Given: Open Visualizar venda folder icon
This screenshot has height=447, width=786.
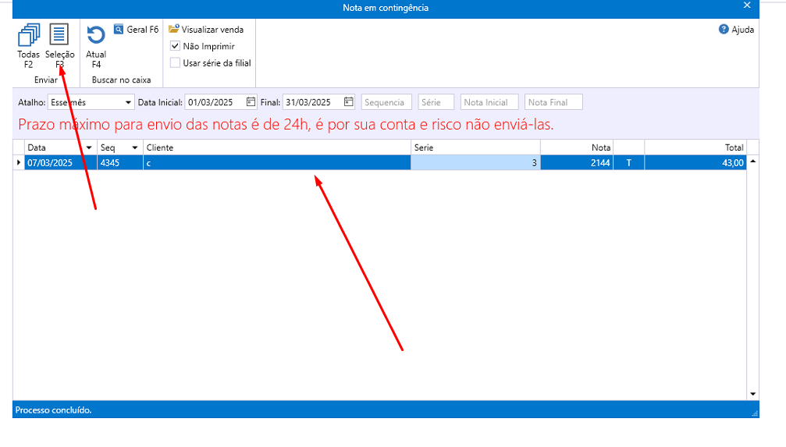Looking at the screenshot, I should [x=174, y=30].
